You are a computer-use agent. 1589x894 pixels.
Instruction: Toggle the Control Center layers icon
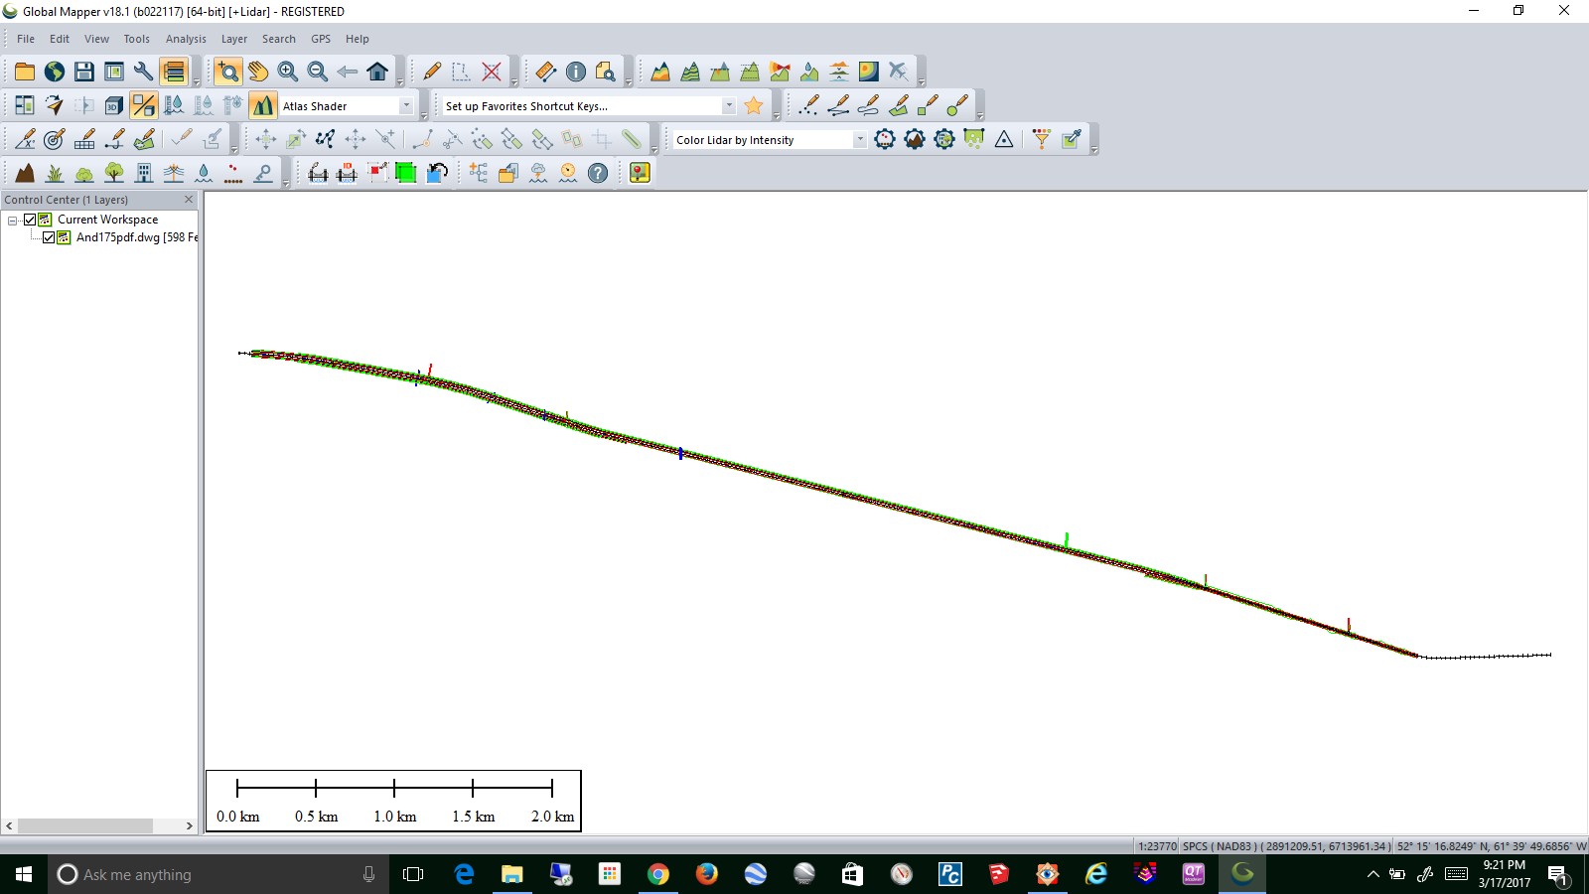[x=174, y=72]
